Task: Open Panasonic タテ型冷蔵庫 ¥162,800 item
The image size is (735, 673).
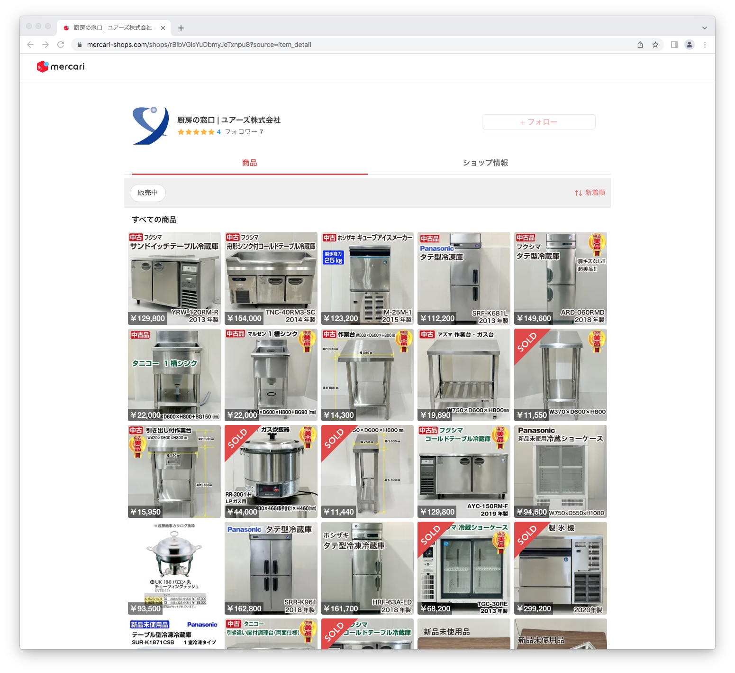Action: coord(271,568)
